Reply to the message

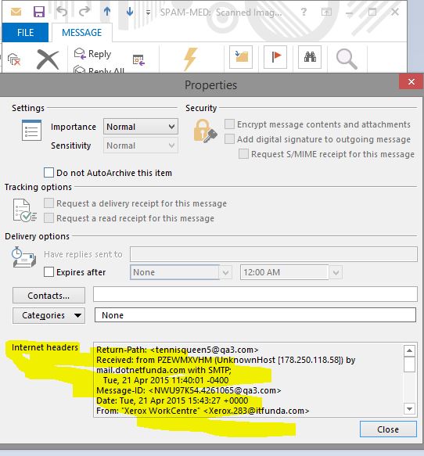92,54
